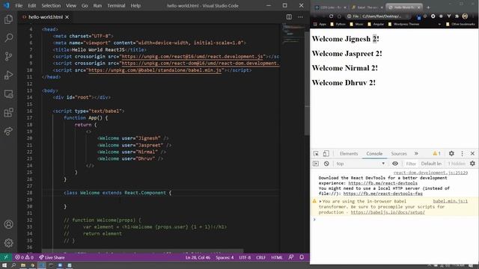
Task: Open the Terminal menu
Action: [116, 5]
